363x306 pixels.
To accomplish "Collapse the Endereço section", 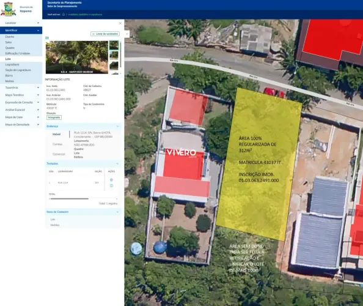I will (83, 126).
